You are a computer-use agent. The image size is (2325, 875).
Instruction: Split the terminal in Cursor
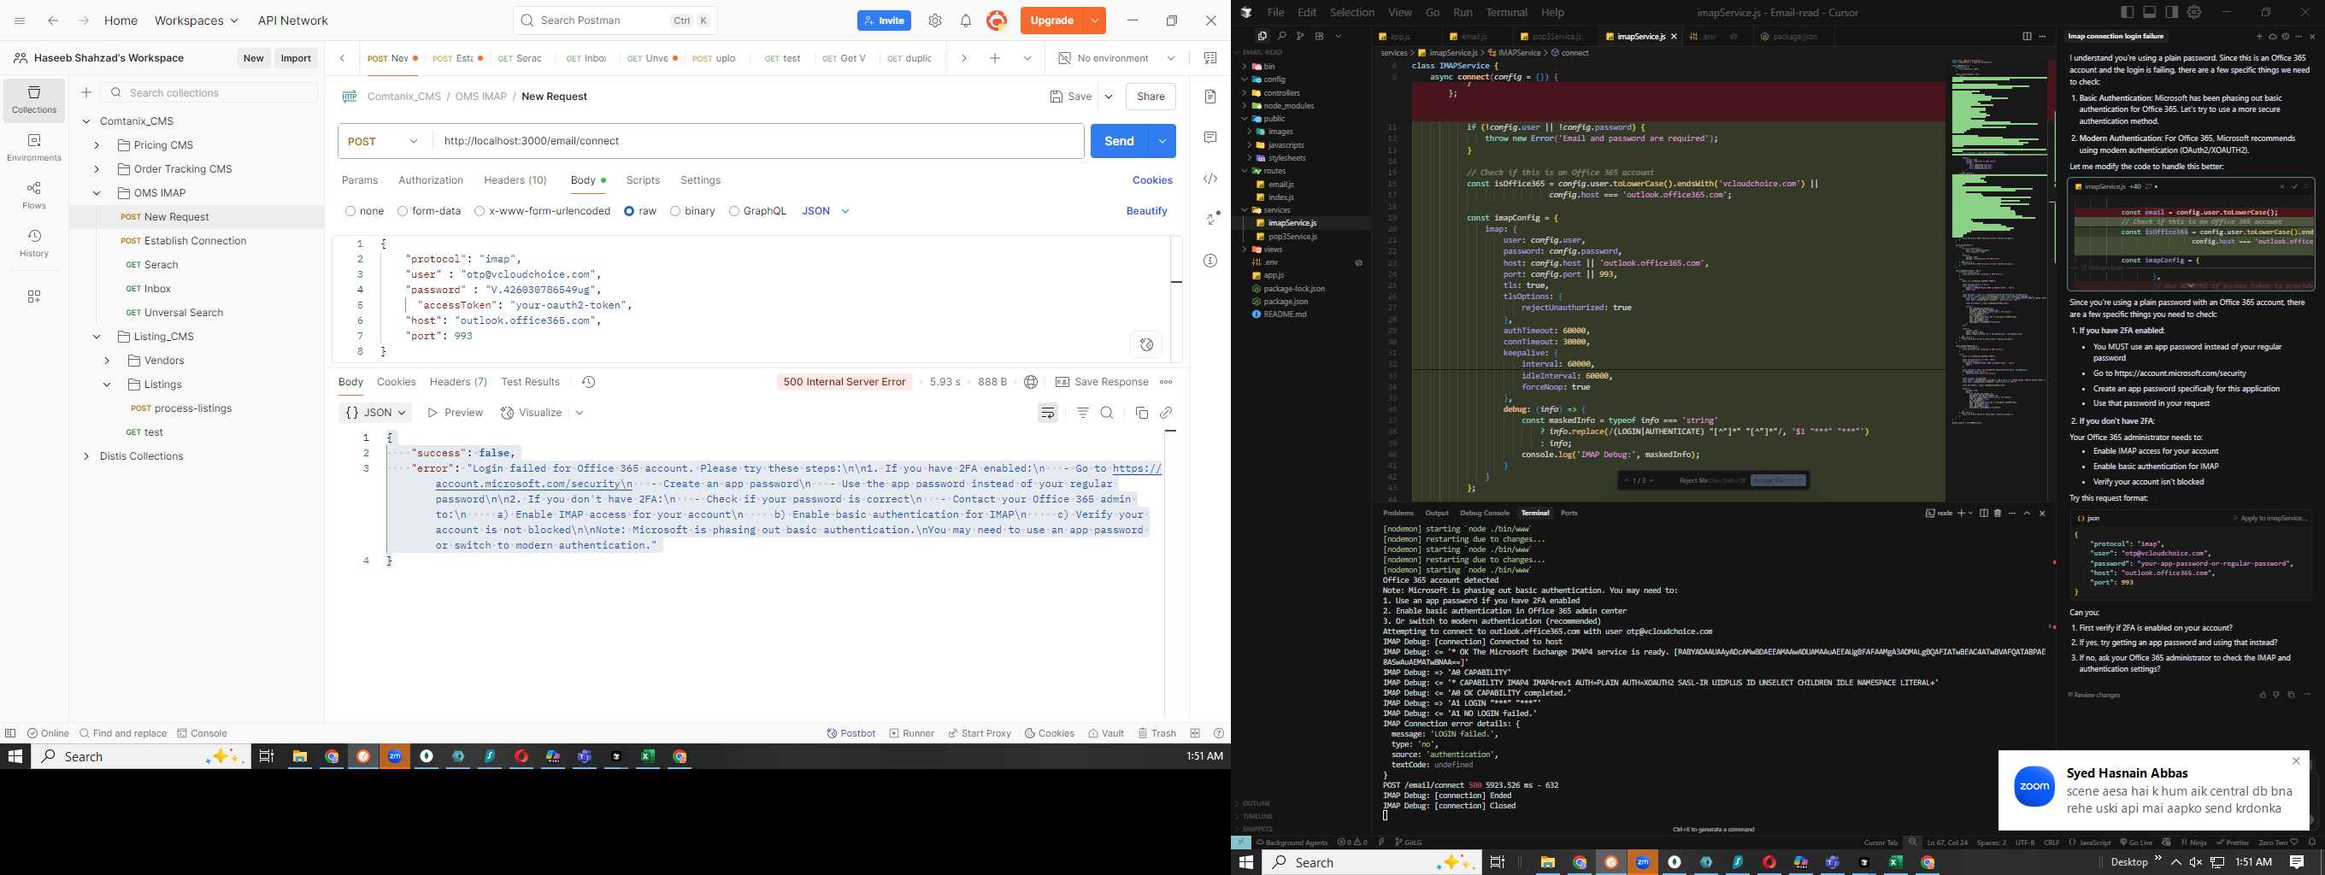point(1984,514)
